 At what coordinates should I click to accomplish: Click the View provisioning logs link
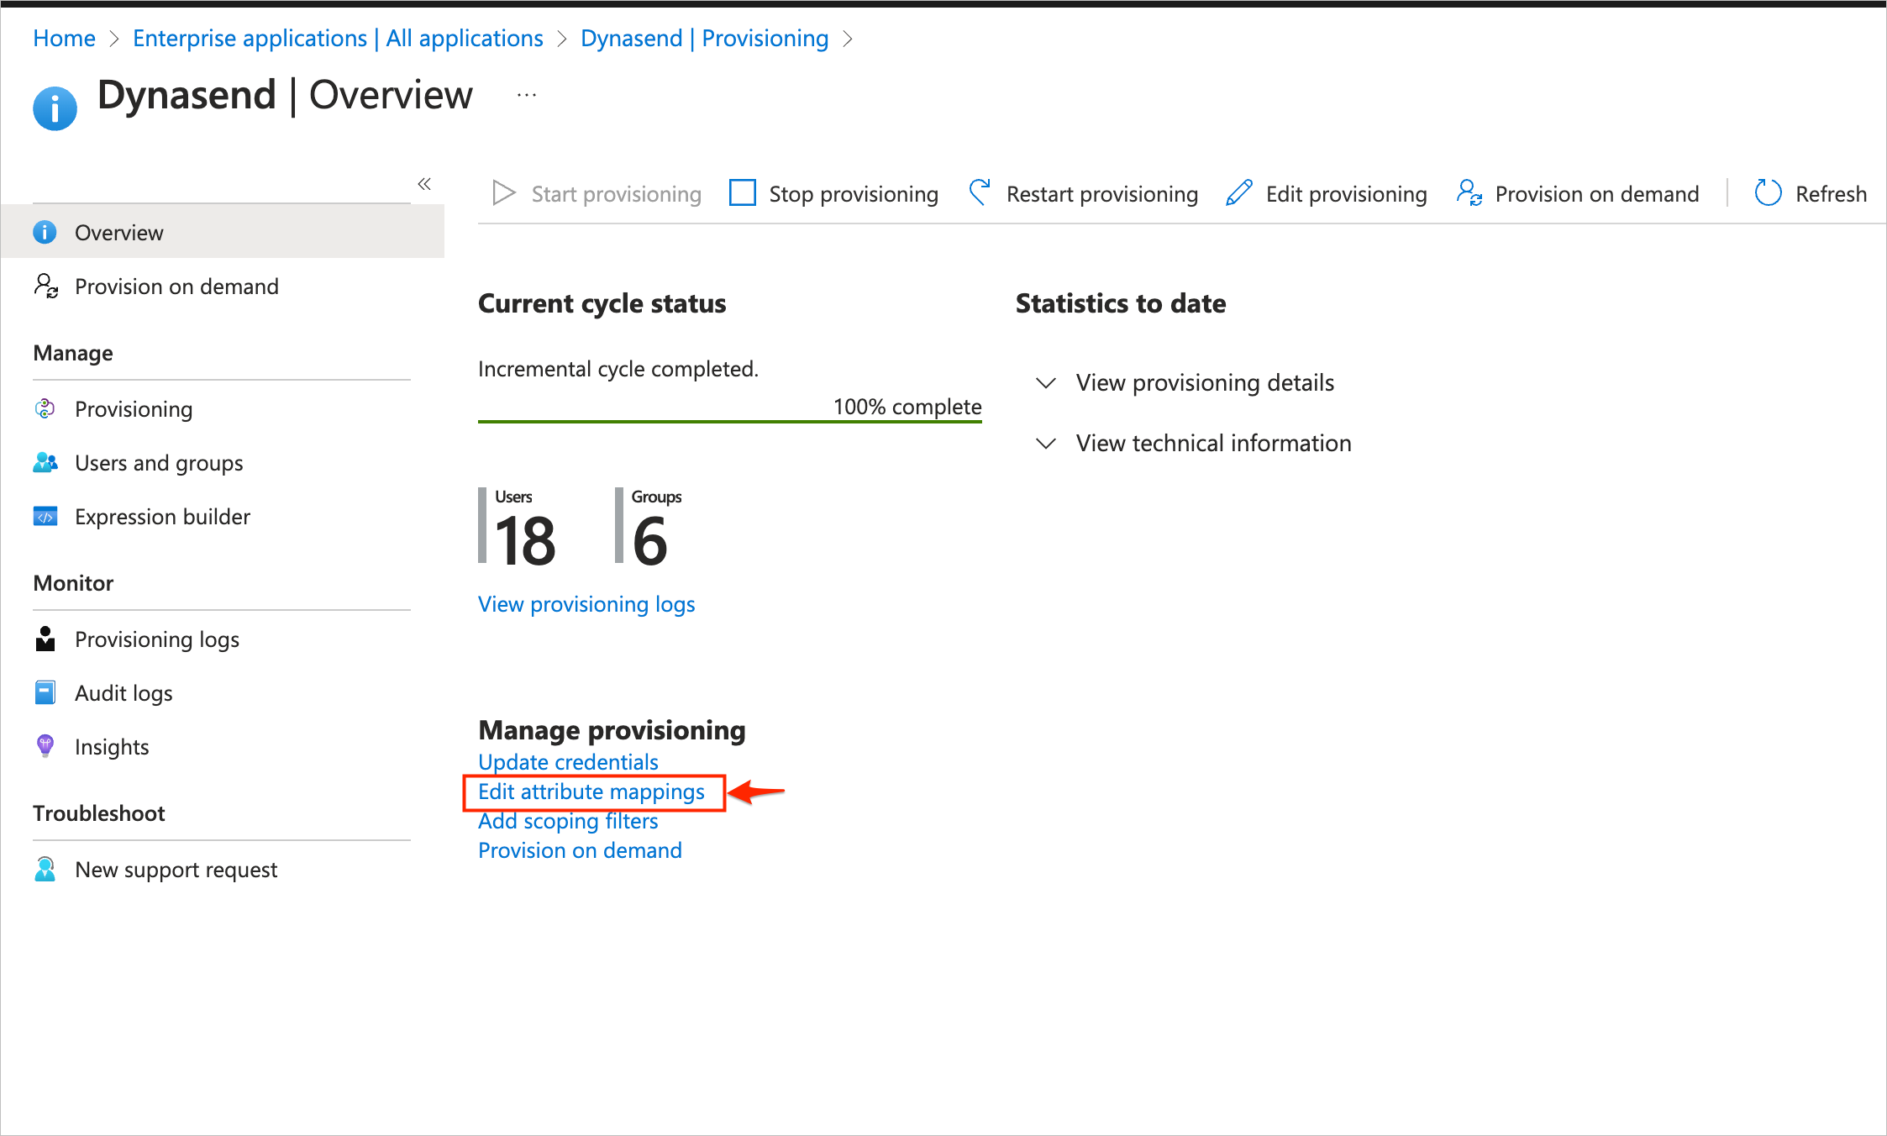point(586,604)
